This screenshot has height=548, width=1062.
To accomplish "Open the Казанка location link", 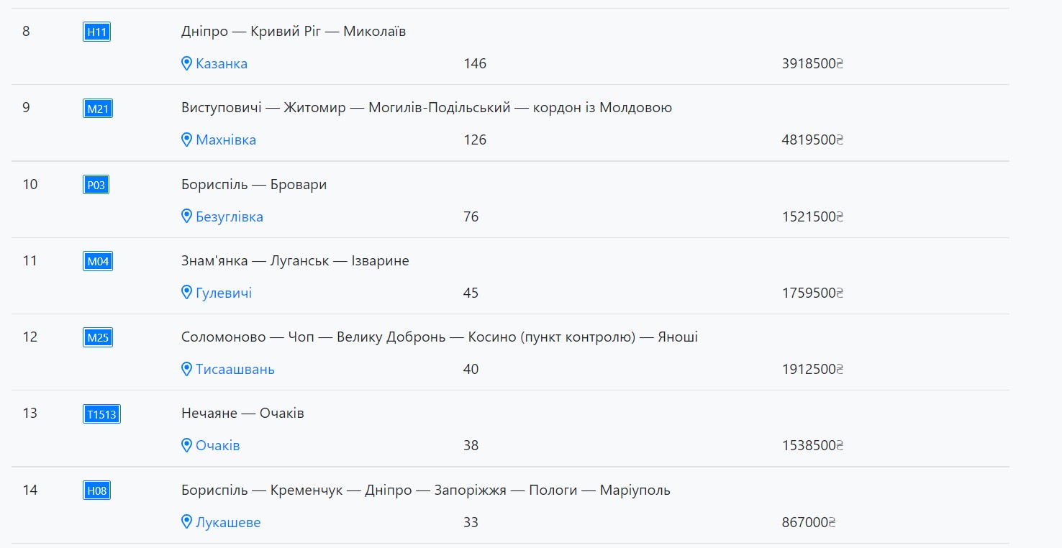I will pos(222,63).
